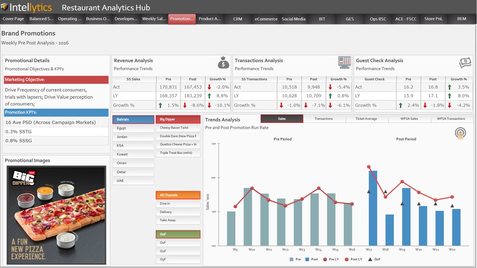477x268 pixels.
Task: Switch trends to Transactions view
Action: pyautogui.click(x=323, y=119)
